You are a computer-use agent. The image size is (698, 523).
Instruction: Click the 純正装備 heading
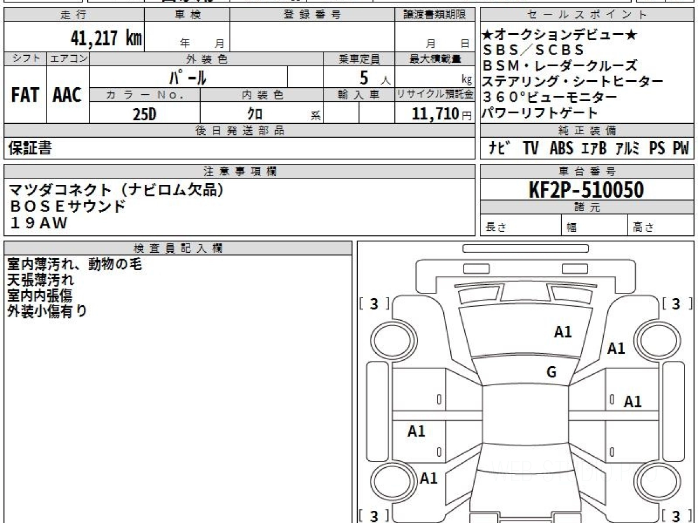pyautogui.click(x=587, y=131)
